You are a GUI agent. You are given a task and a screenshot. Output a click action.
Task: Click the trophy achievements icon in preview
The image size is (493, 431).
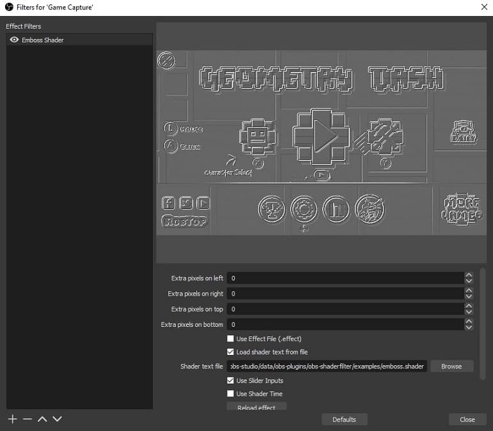[272, 209]
